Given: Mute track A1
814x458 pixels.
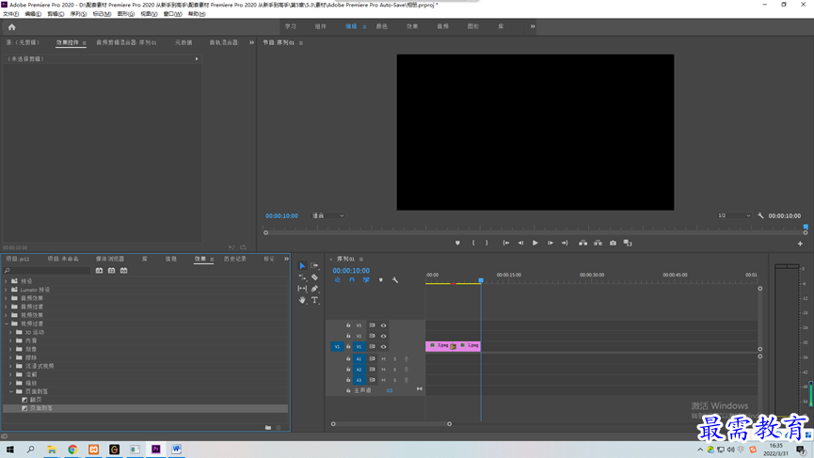Looking at the screenshot, I should click(x=384, y=359).
